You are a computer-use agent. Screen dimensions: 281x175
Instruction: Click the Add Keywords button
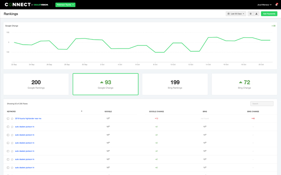click(269, 14)
